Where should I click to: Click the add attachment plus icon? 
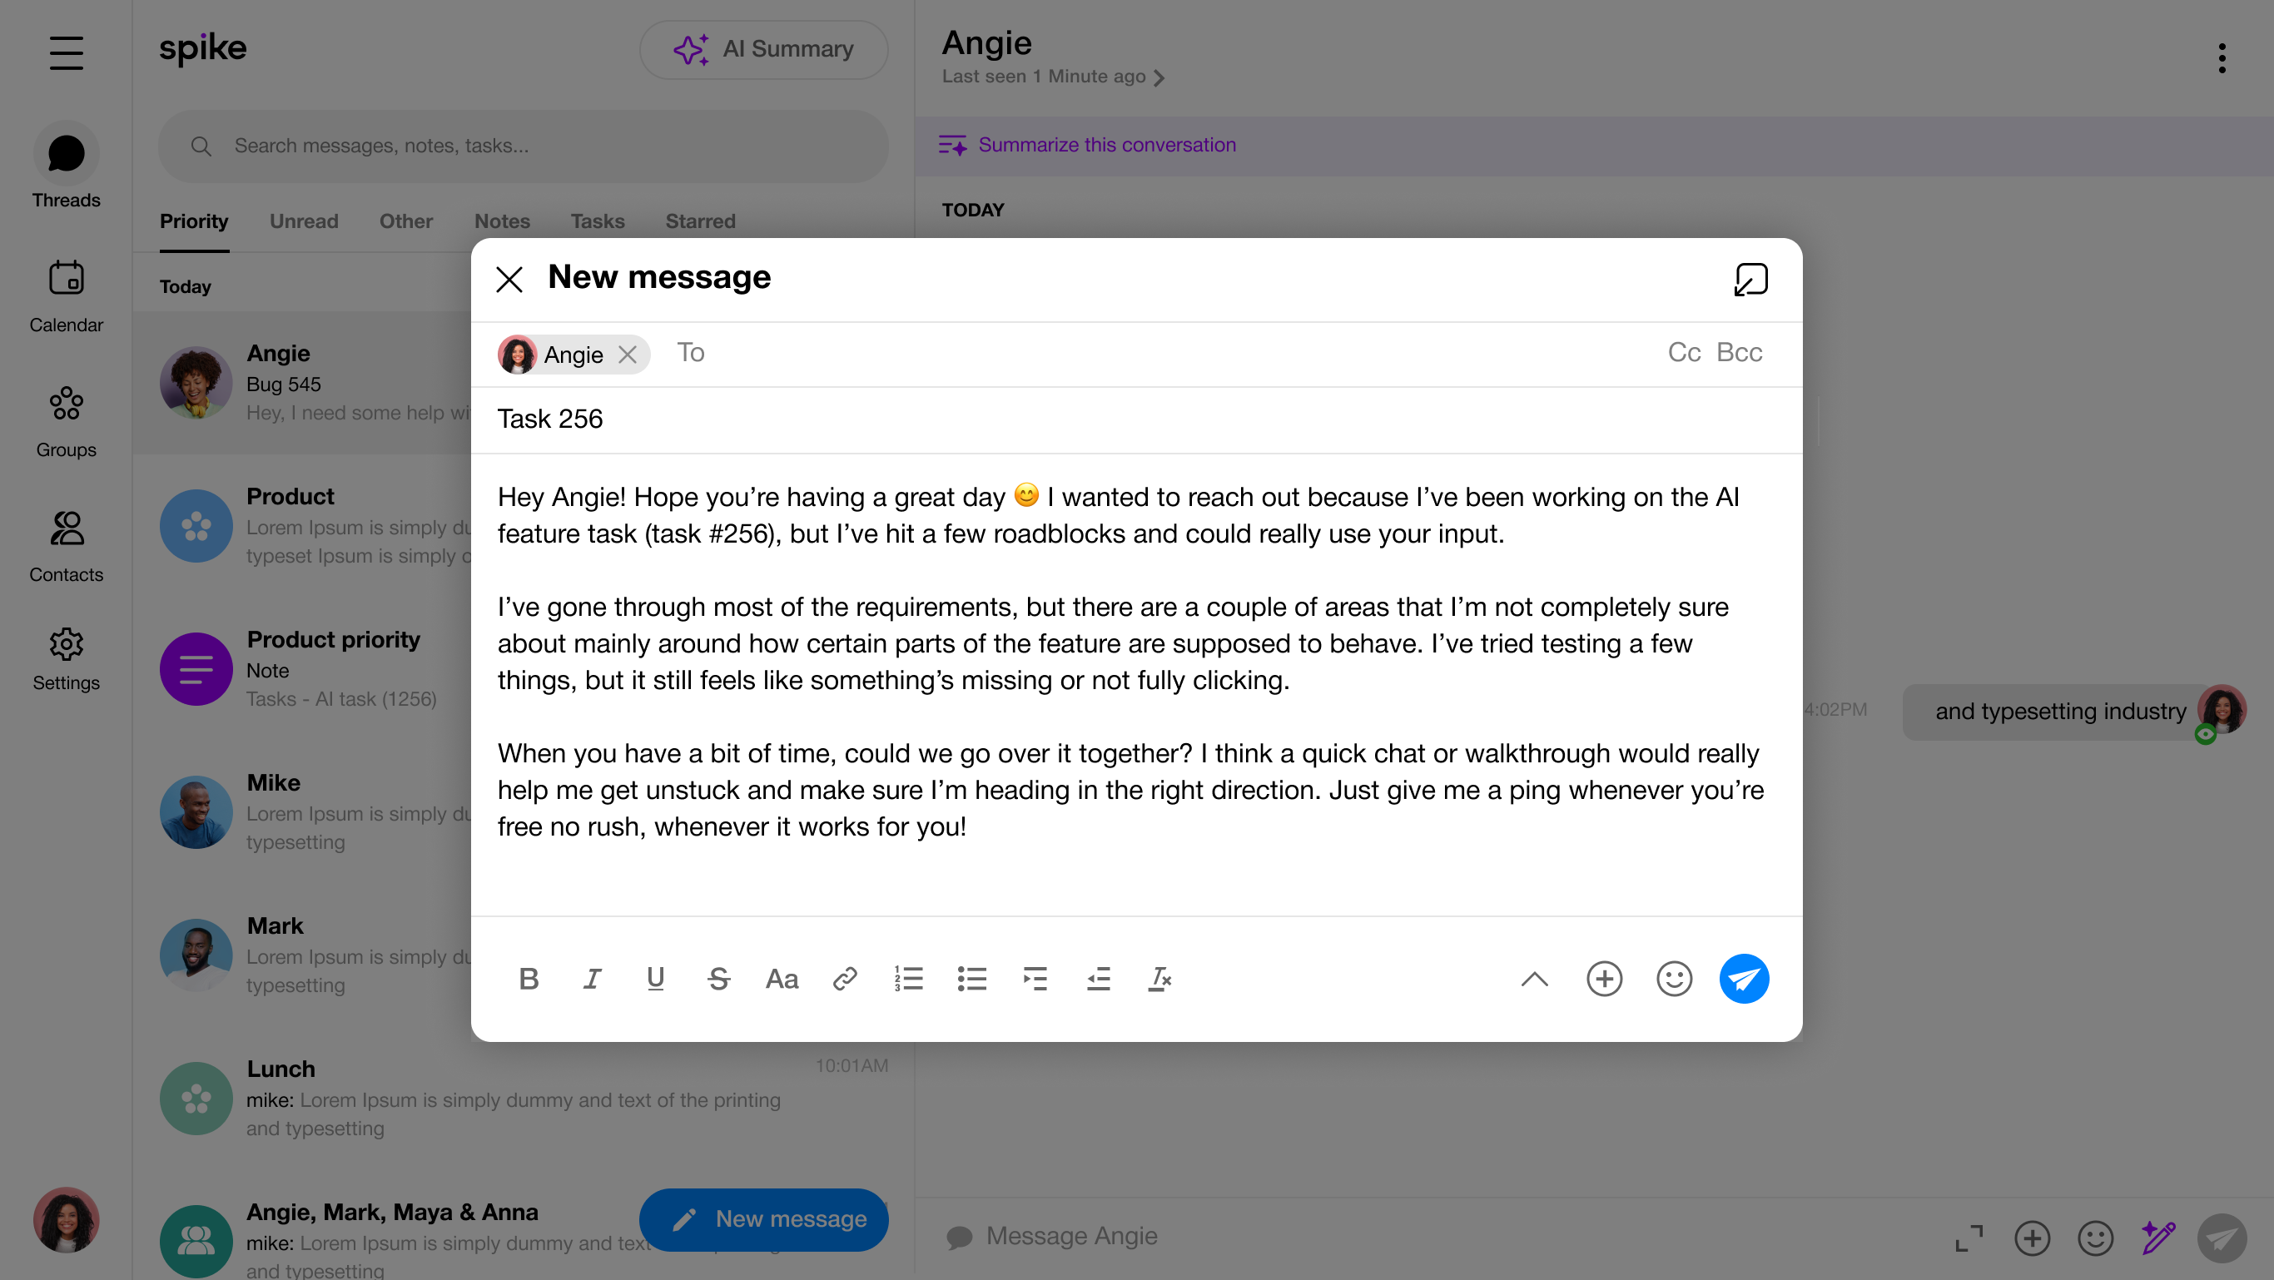(x=1604, y=978)
